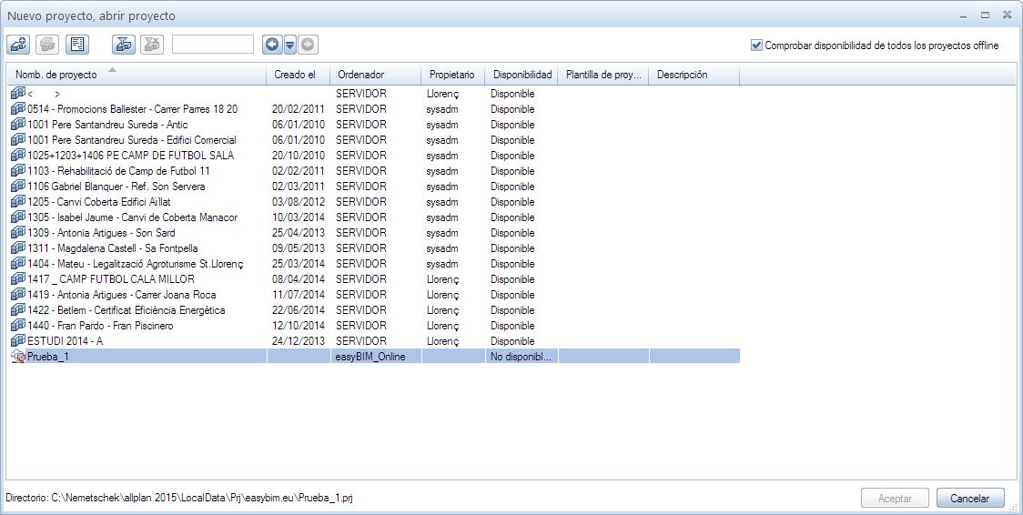Screen dimensions: 1023x515
Task: Click the back arrow navigation button
Action: tap(272, 45)
